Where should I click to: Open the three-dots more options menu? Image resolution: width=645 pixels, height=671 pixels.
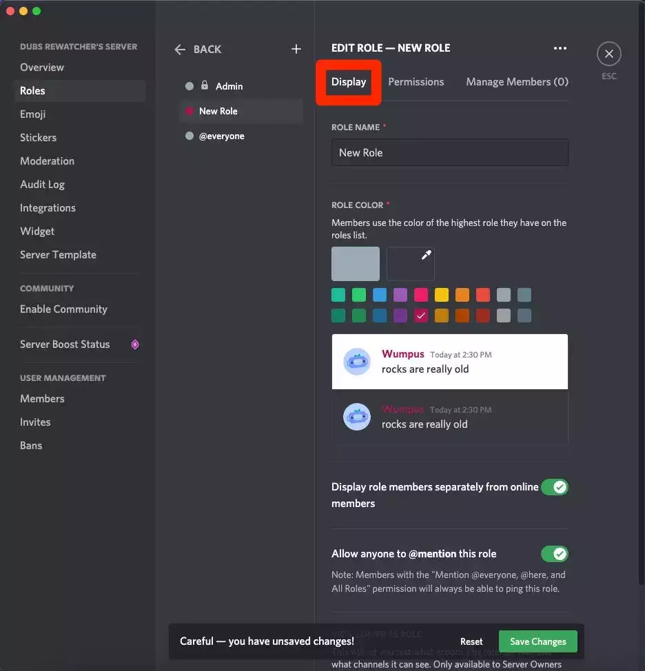[x=560, y=48]
